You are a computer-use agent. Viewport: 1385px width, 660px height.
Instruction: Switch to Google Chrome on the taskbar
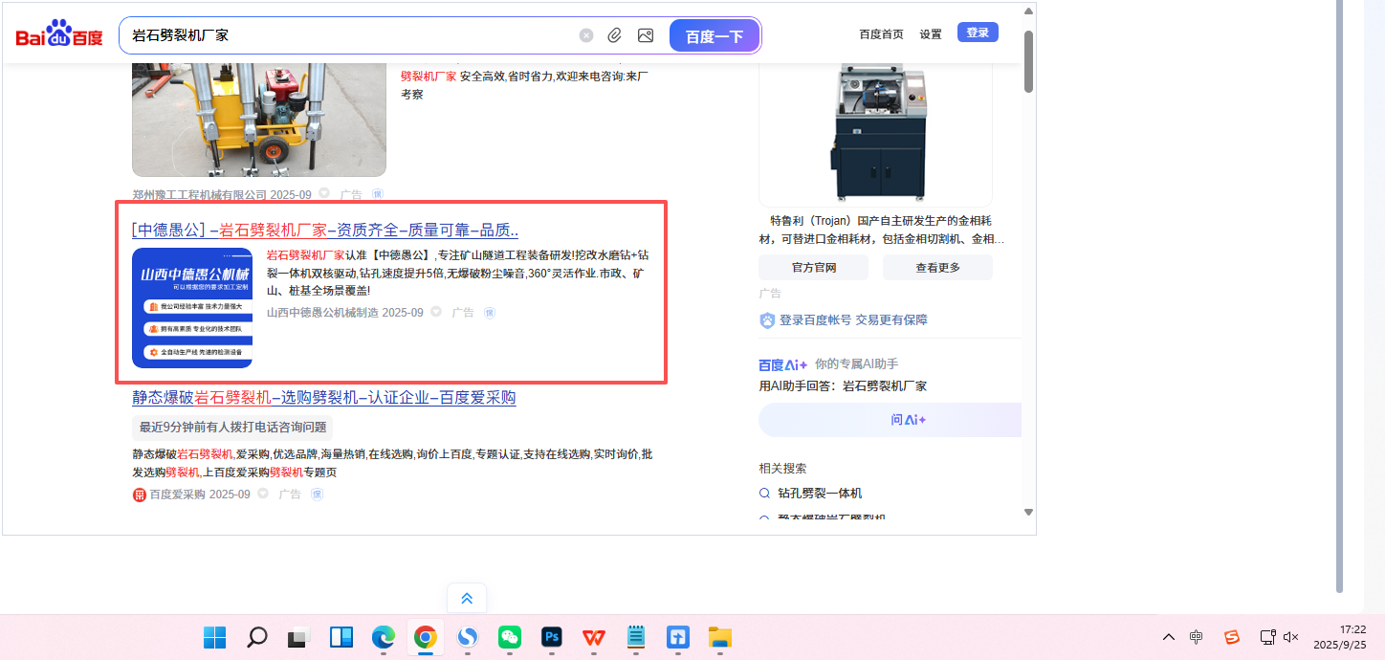(426, 637)
